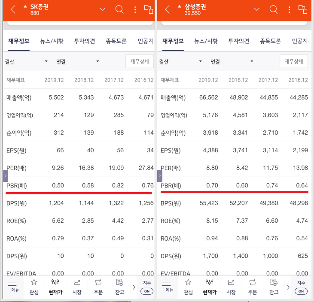Click 재무상세 button in SK증권 panel
This screenshot has height=302, width=314.
coord(140,61)
